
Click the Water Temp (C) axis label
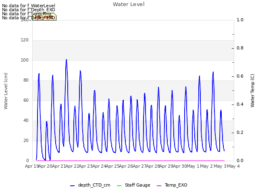[252, 90]
